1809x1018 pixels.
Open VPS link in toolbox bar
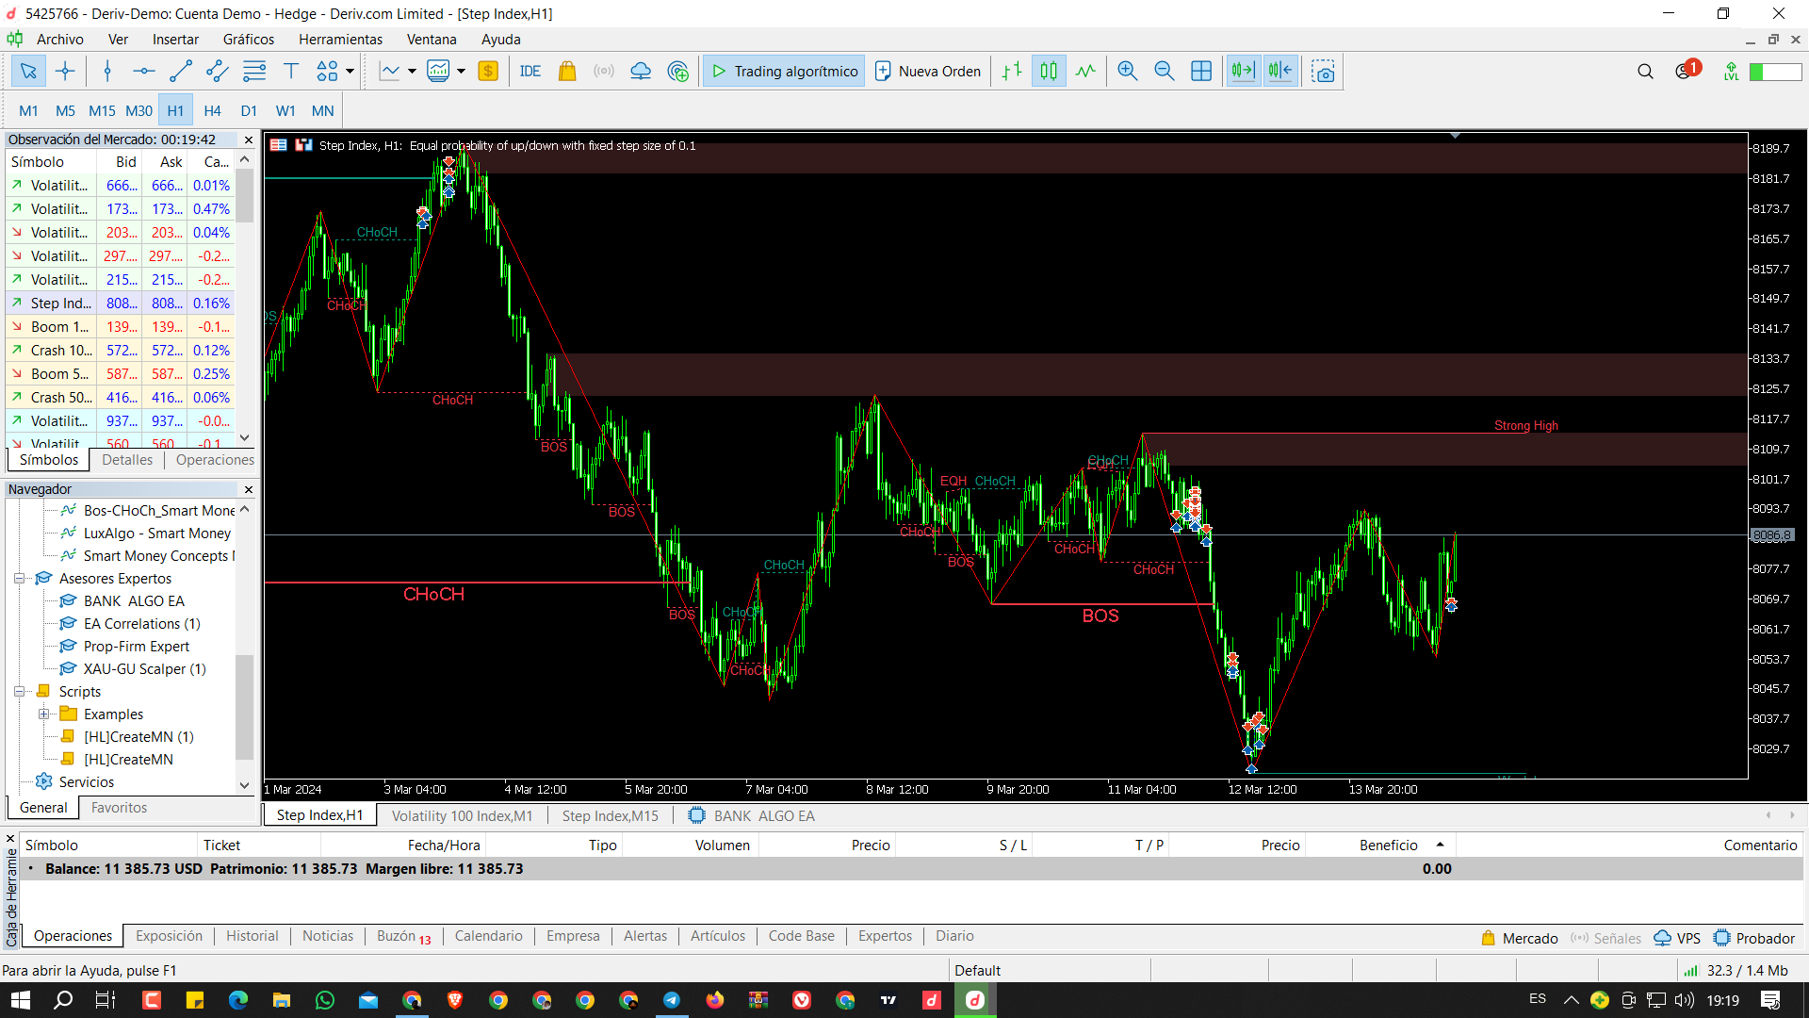[1677, 939]
